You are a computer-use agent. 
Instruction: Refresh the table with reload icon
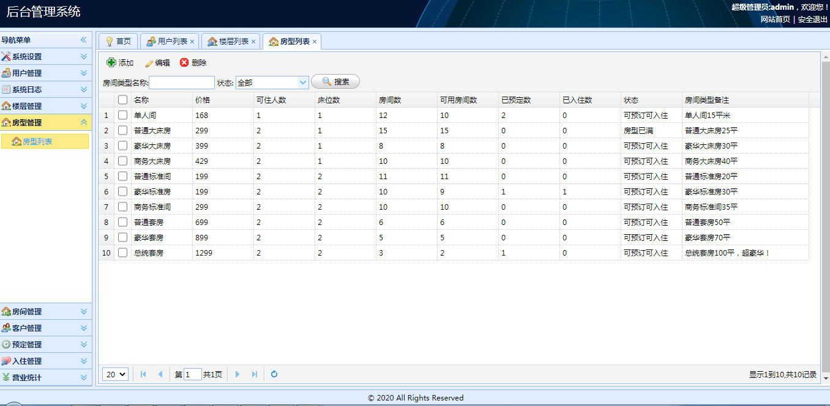point(274,374)
